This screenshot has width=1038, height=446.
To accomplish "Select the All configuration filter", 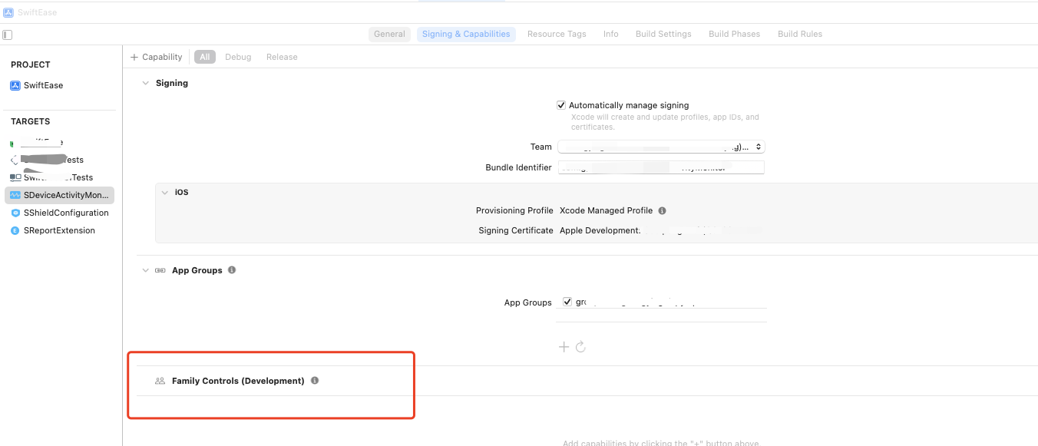I will pyautogui.click(x=205, y=57).
